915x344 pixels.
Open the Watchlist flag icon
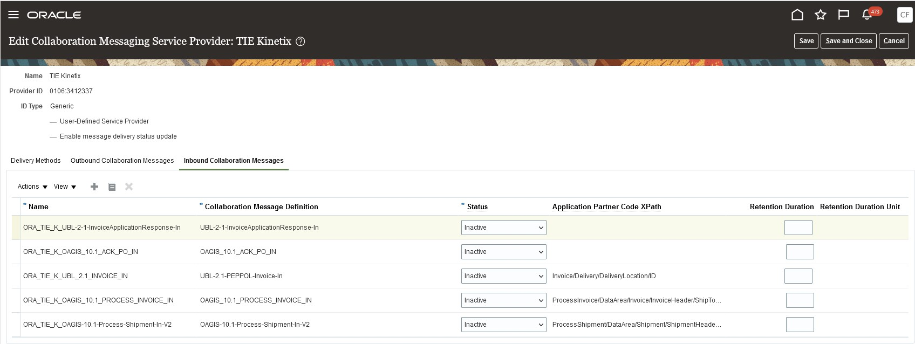point(843,15)
